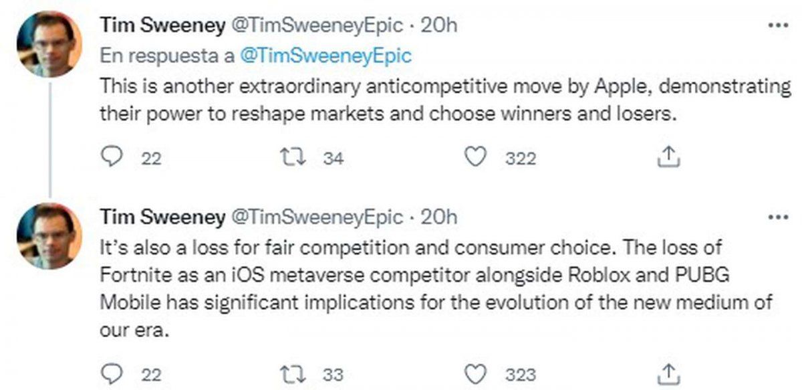
Task: Click @TimSweeneyEpic handle in second tweet header
Action: pos(317,217)
